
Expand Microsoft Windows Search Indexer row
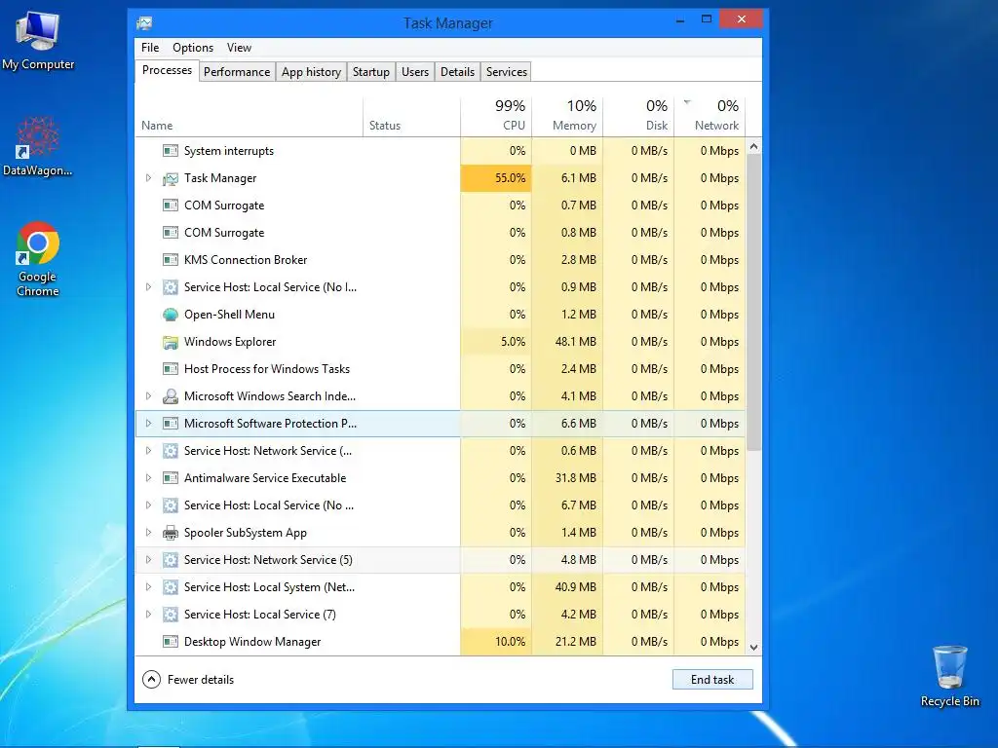click(148, 396)
